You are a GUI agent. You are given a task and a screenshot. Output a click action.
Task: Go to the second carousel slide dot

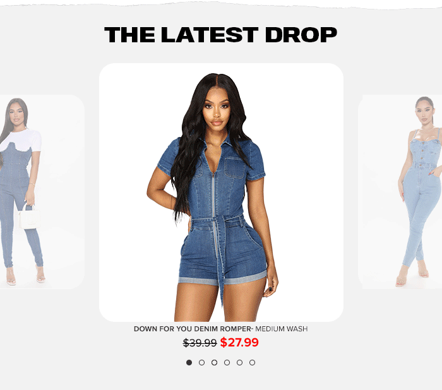point(201,362)
